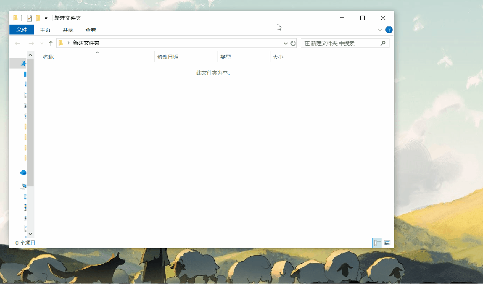Click the grayed back navigation arrow
The height and width of the screenshot is (284, 483).
click(x=17, y=43)
